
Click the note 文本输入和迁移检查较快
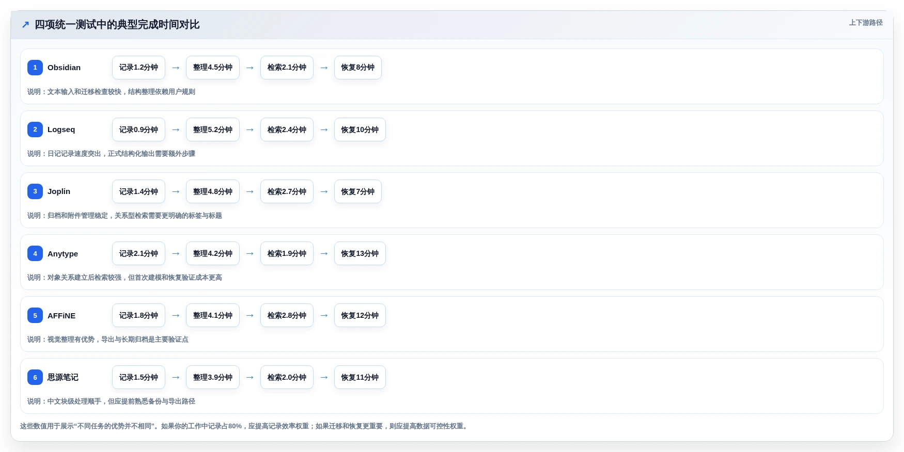click(111, 92)
